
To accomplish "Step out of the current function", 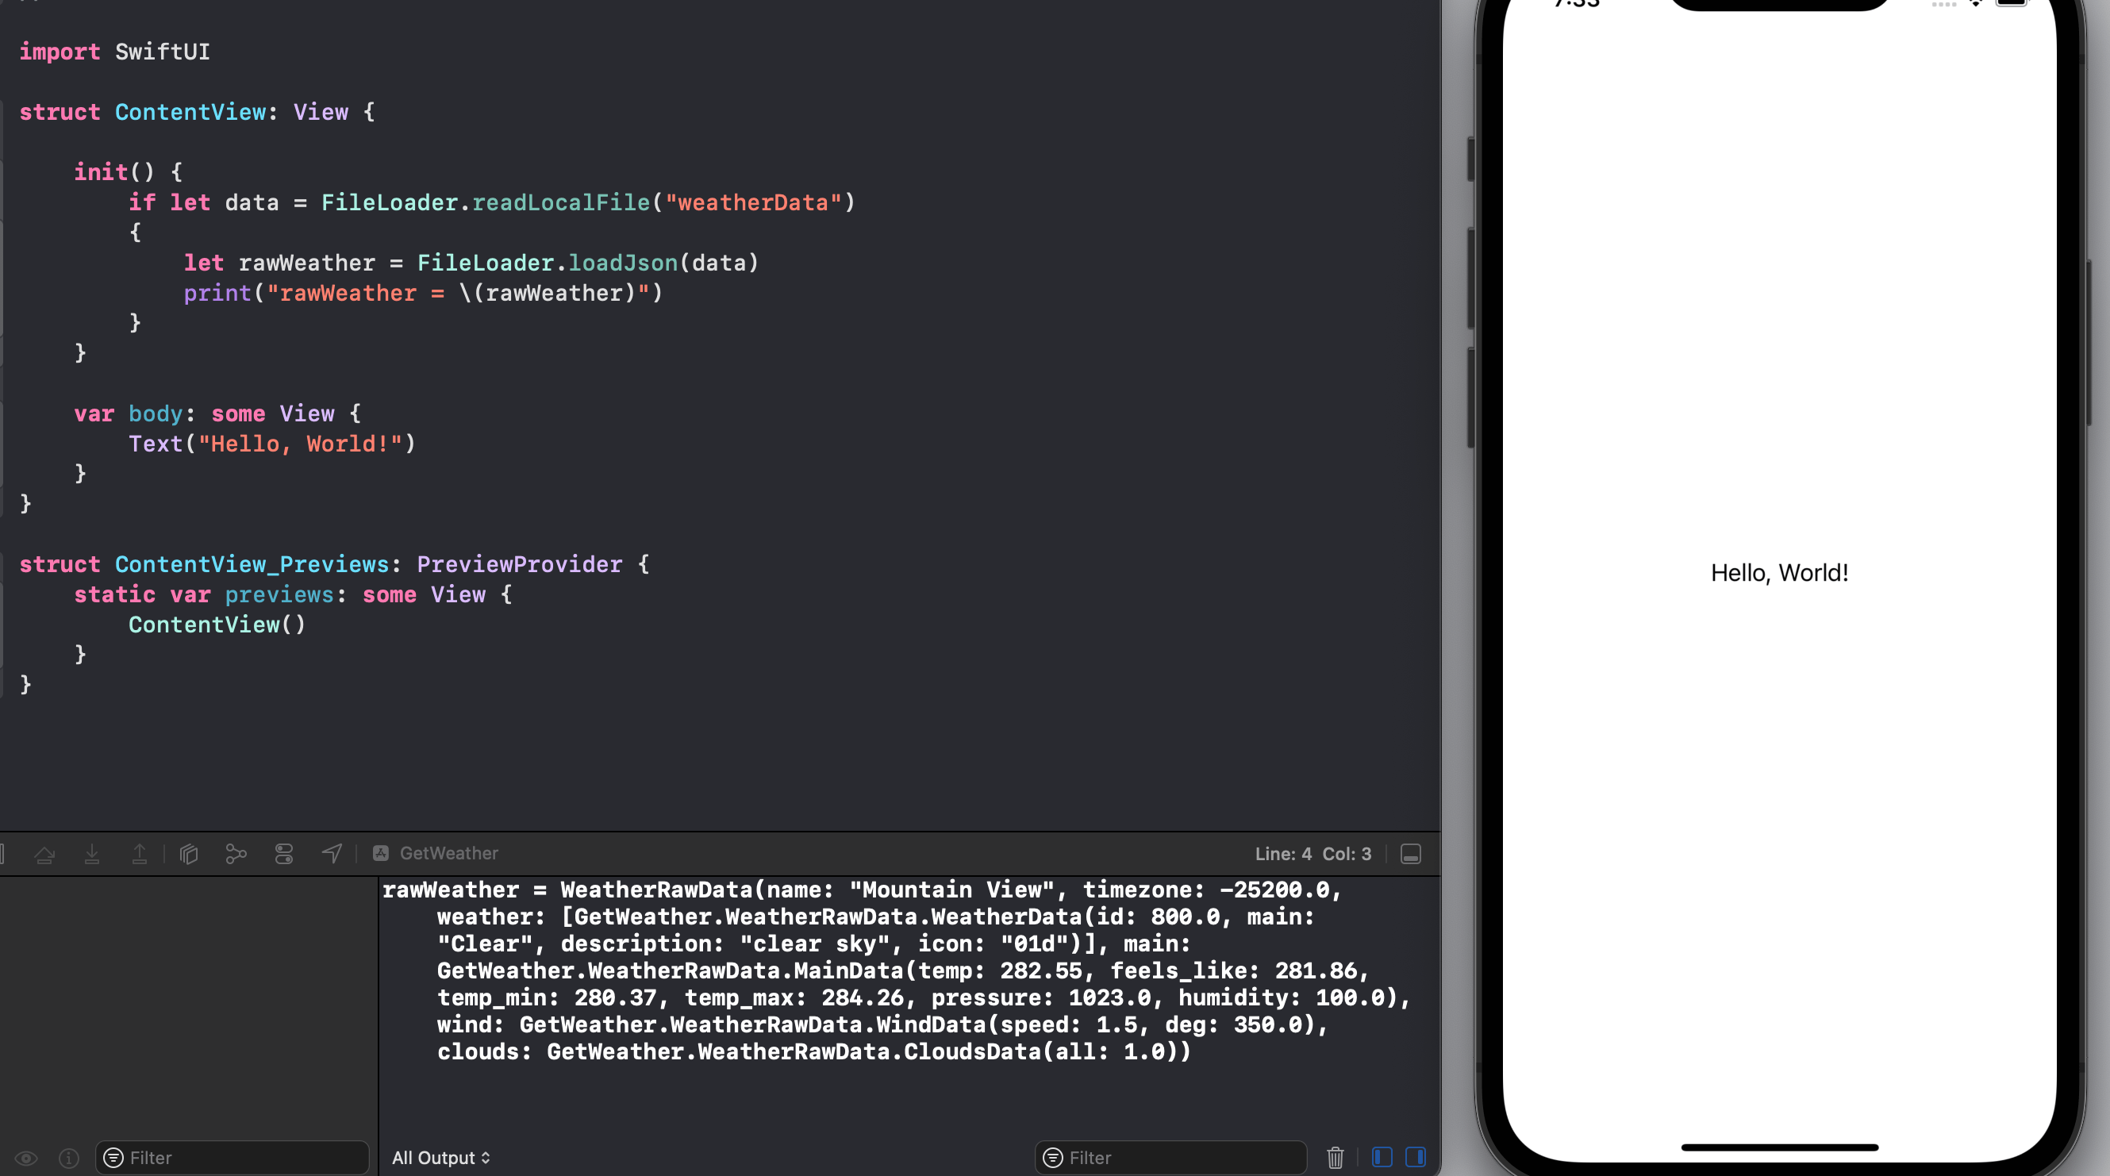I will click(140, 853).
